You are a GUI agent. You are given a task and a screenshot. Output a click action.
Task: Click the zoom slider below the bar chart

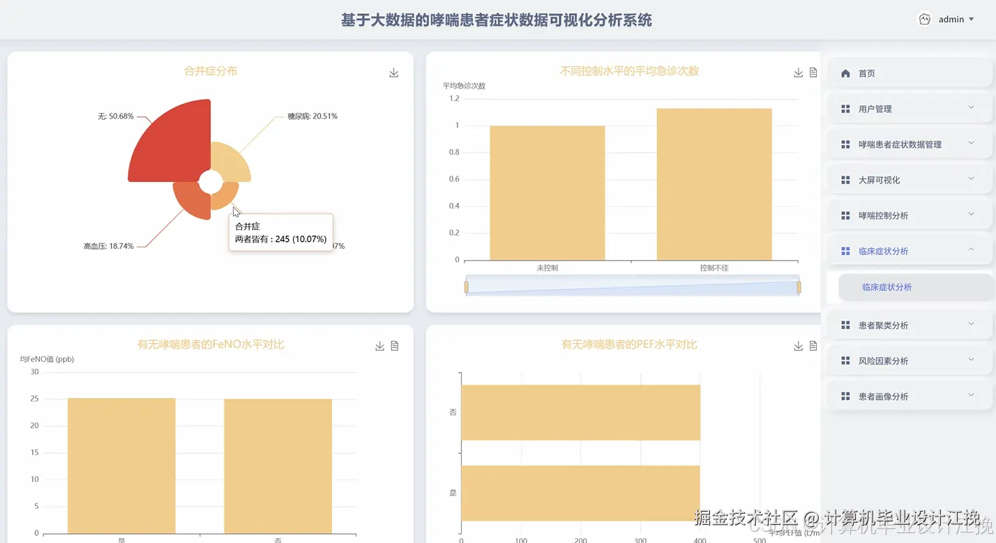[631, 286]
